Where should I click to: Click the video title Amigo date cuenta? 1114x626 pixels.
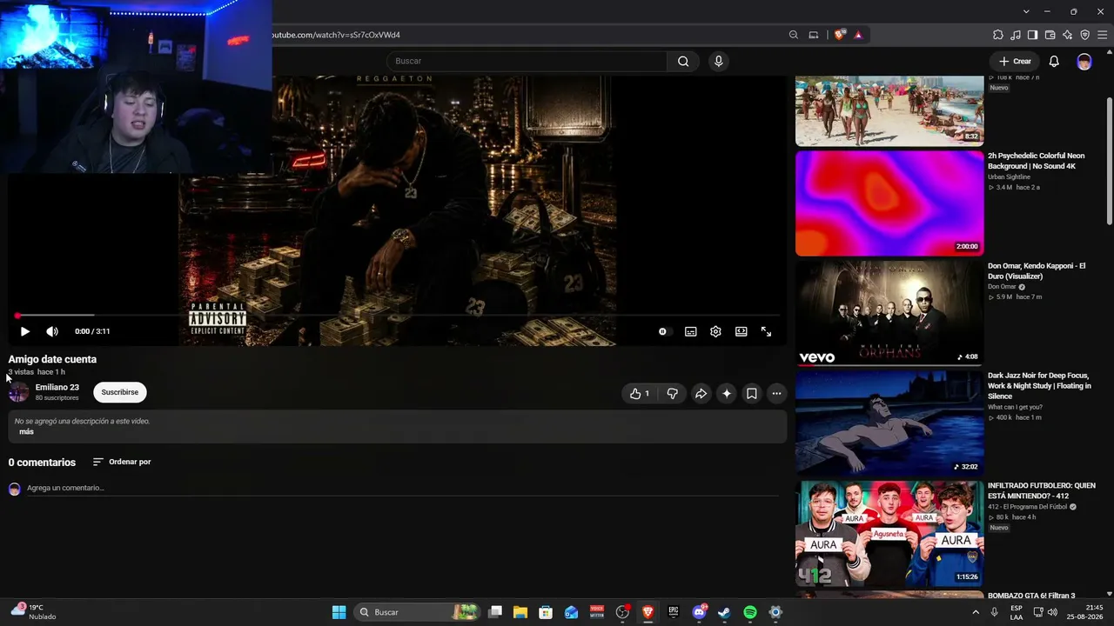coord(52,359)
